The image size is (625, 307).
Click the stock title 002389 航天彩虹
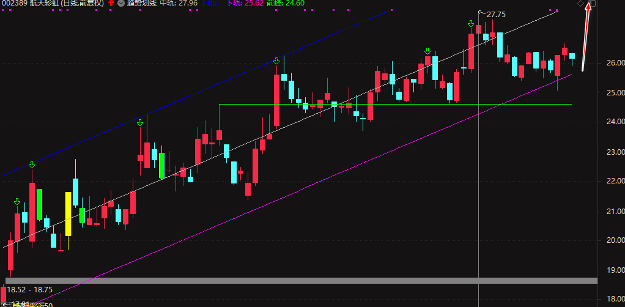29,4
